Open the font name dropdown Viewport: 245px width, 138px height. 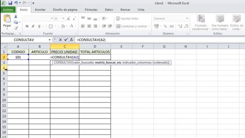point(52,18)
